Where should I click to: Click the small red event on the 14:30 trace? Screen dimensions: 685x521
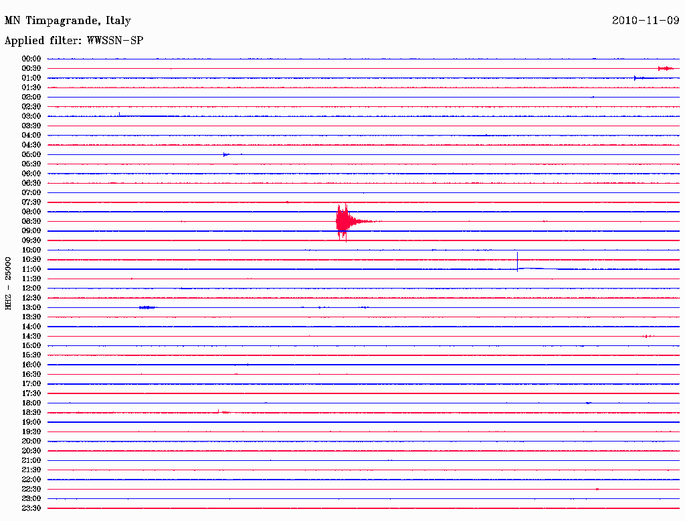[x=648, y=336]
